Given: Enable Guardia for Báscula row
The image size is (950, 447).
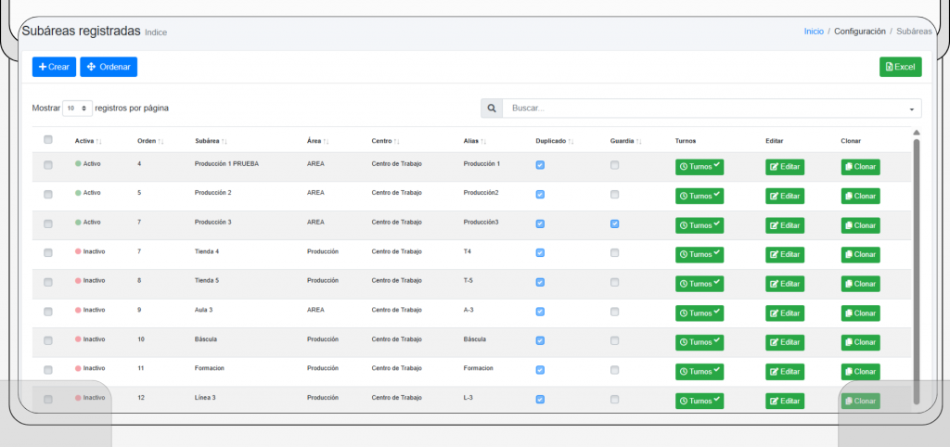Looking at the screenshot, I should tap(614, 340).
